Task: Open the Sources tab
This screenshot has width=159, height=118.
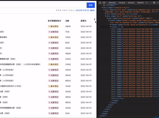Action: click(131, 3)
